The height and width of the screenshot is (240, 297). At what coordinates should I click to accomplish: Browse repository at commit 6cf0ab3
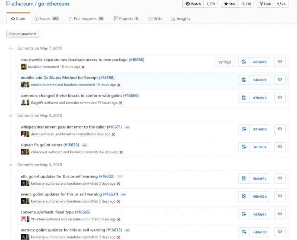280,62
